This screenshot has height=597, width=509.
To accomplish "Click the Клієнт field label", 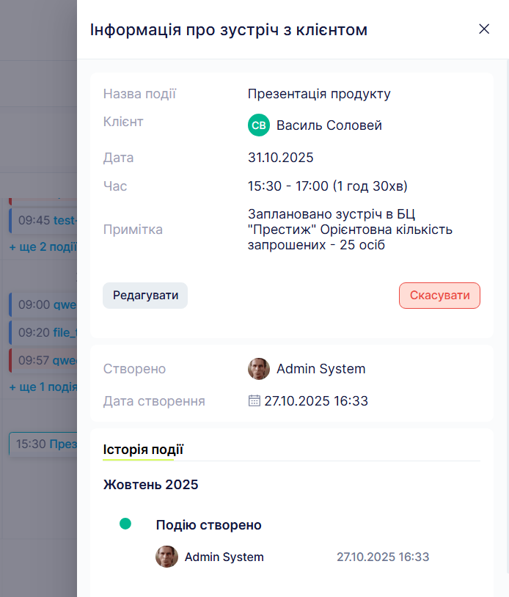I will pos(123,122).
